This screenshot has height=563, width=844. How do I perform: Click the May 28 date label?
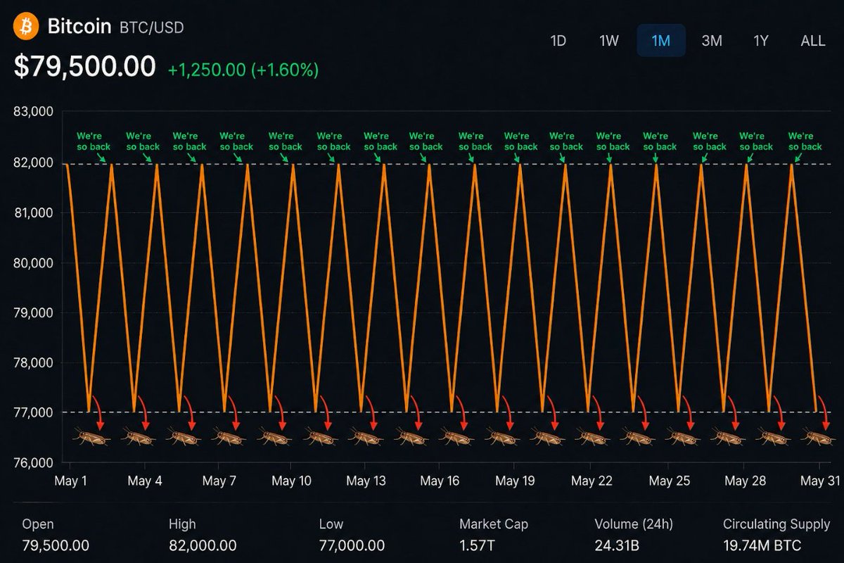[x=746, y=481]
